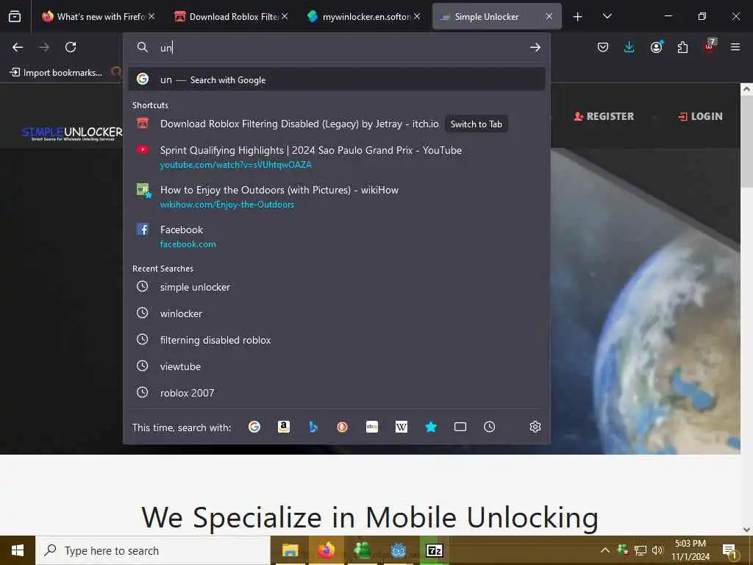Search this time with Google icon
Viewport: 753px width, 565px height.
(x=254, y=427)
